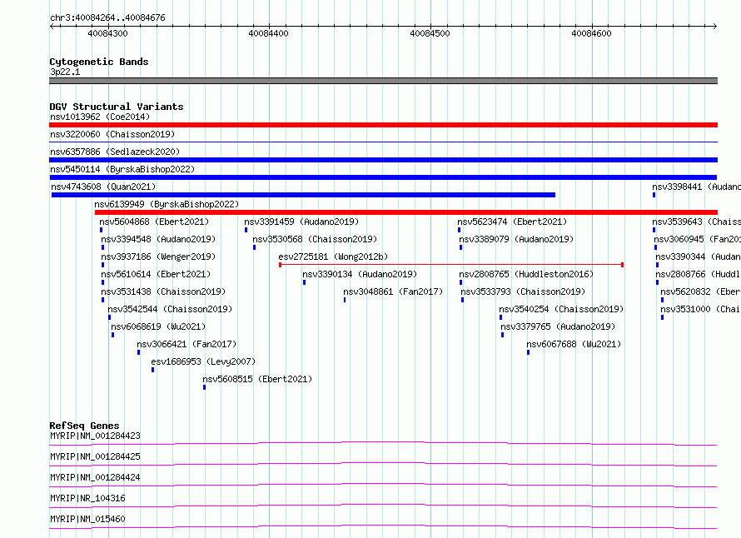Screen dimensions: 741x538
Task: Click the nsv3048861 (Fan2017) variant label
Action: [393, 291]
